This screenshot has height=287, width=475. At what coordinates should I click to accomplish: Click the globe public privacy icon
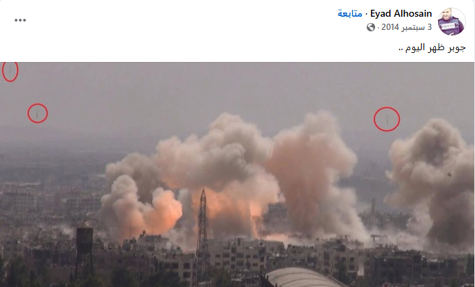pyautogui.click(x=371, y=27)
